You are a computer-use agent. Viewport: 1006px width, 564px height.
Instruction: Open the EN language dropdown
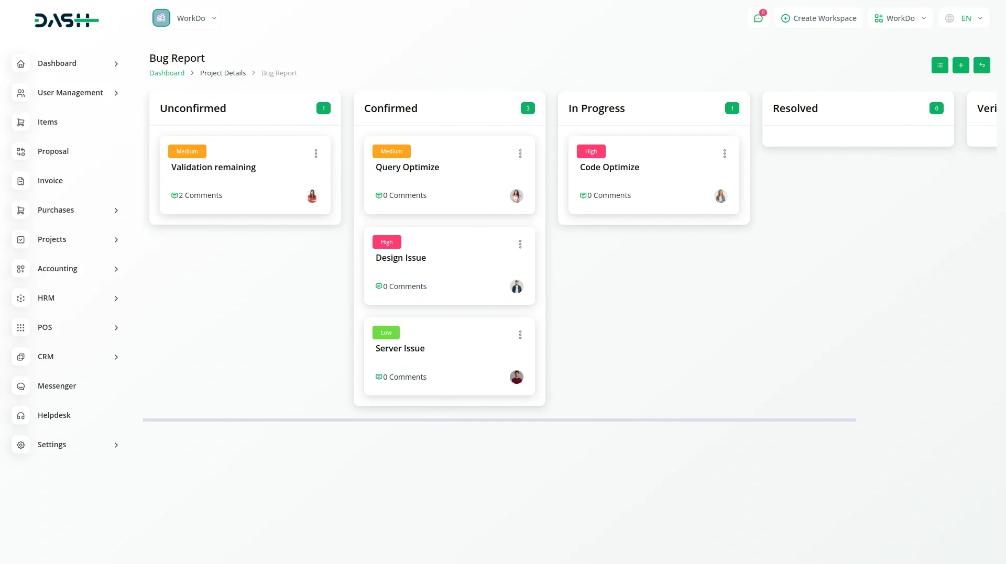[x=964, y=18]
